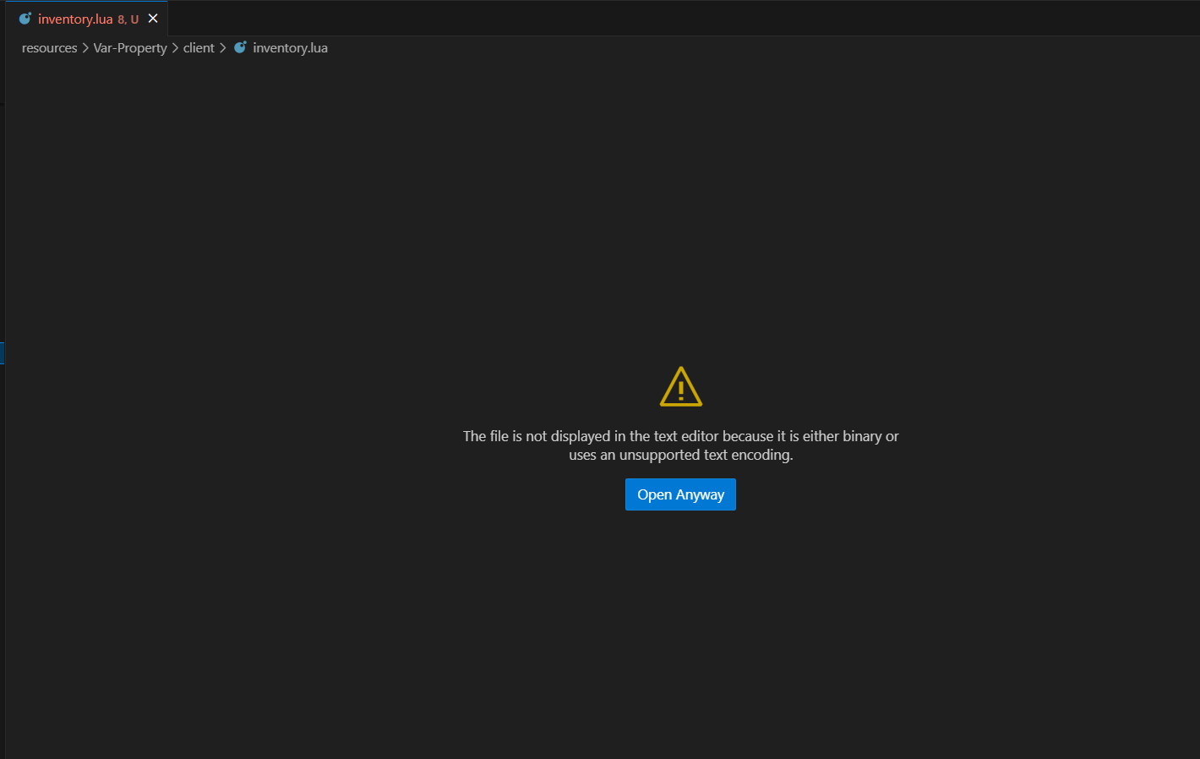The height and width of the screenshot is (759, 1200).
Task: Click the Lua icon in the breadcrumb path
Action: (x=240, y=48)
